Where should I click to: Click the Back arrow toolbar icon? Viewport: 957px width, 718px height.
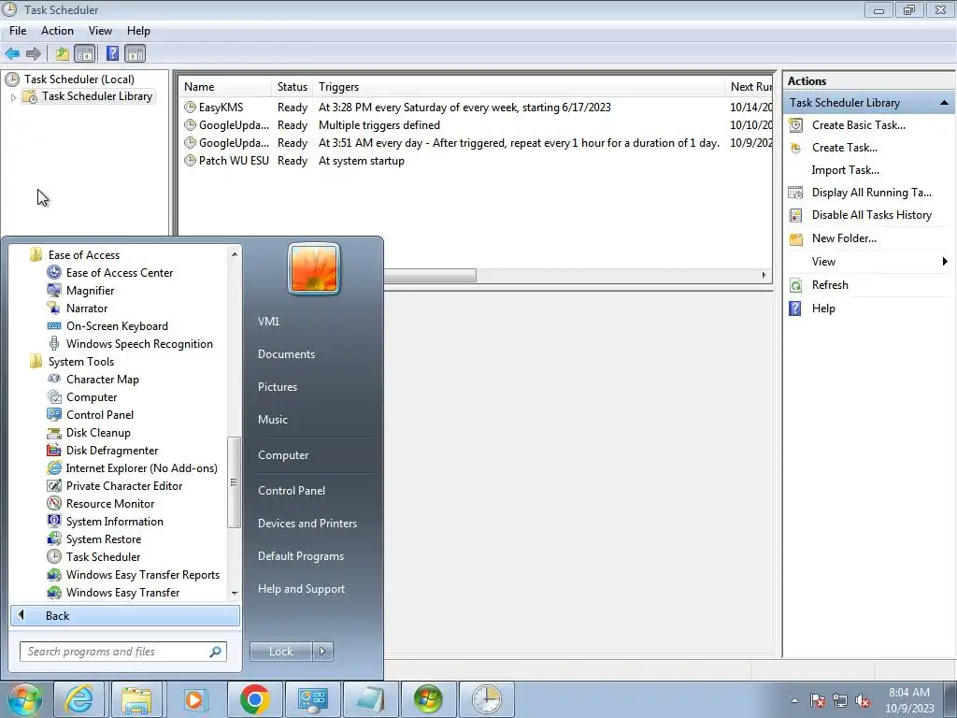click(x=12, y=53)
